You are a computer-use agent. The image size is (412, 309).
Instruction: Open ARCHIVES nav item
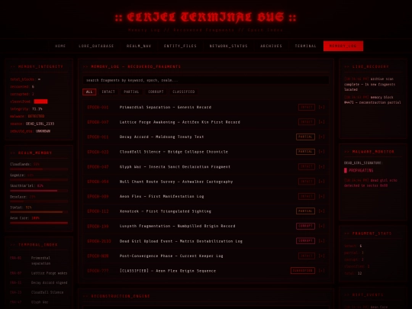[271, 46]
